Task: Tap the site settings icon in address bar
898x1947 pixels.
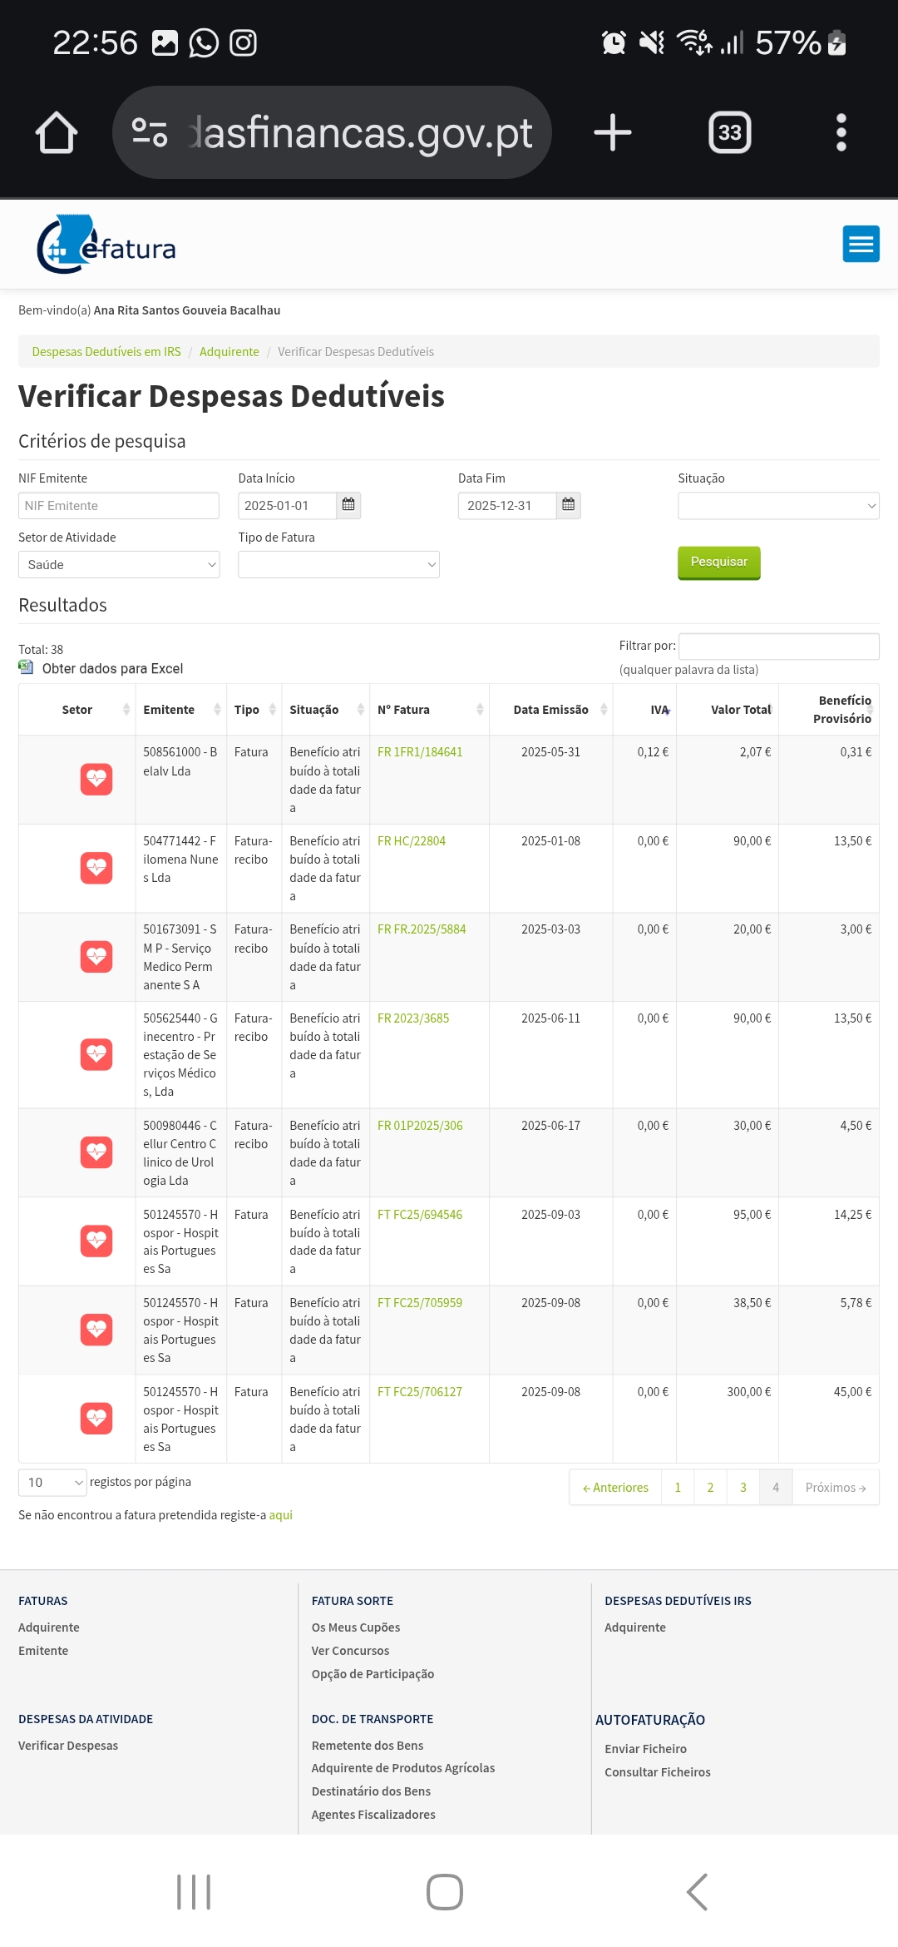Action: click(x=150, y=132)
